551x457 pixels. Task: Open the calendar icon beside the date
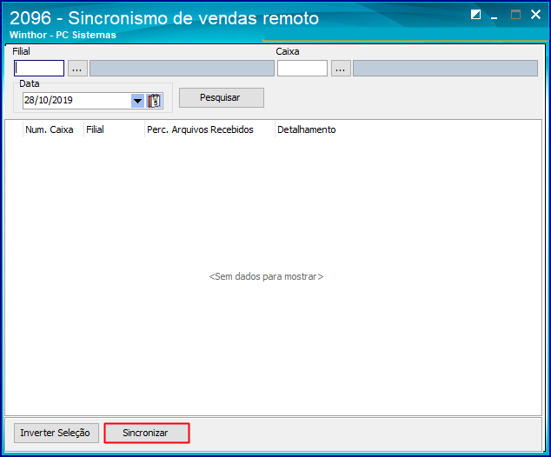click(x=155, y=101)
